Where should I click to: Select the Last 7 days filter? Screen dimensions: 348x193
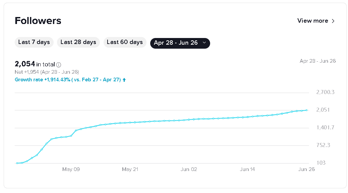[34, 42]
